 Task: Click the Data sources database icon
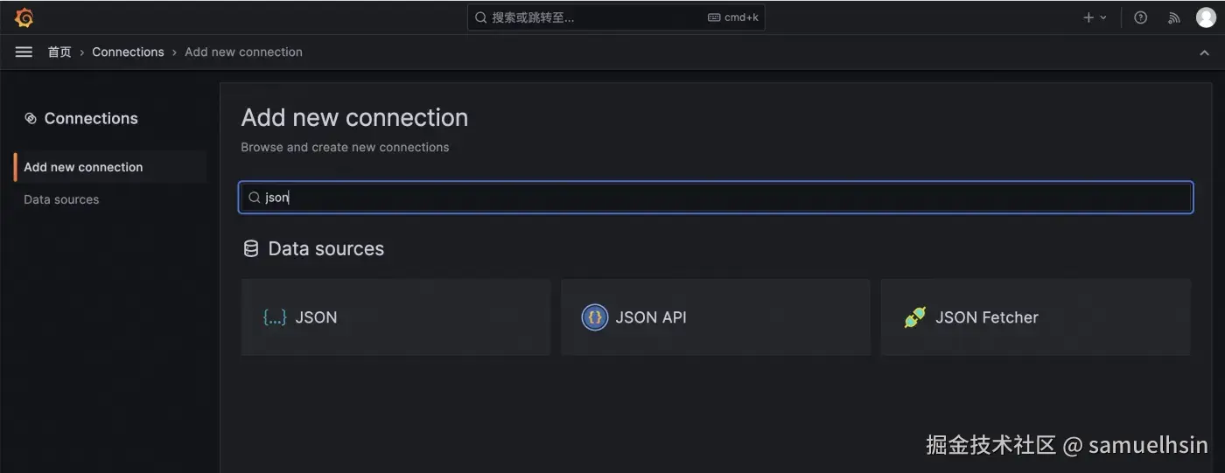[x=250, y=249]
